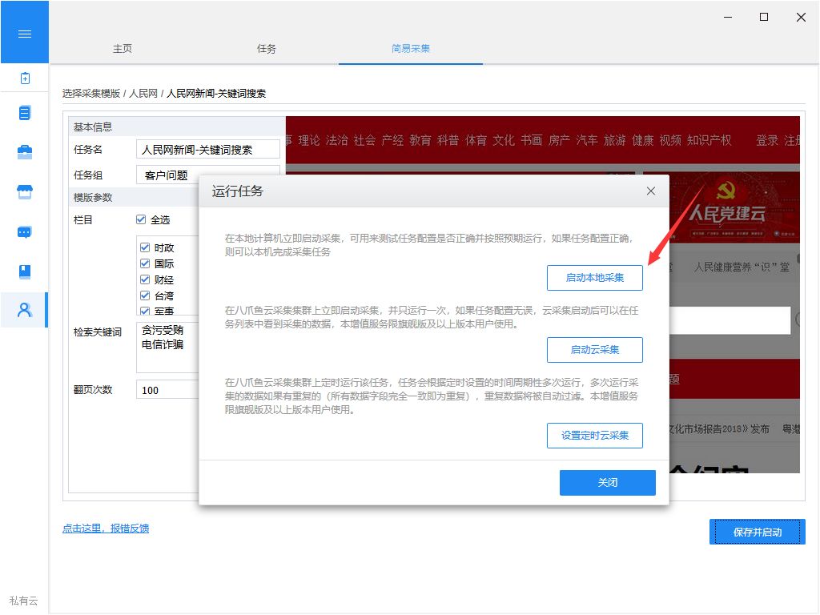
Task: Open the user account icon
Action: (x=25, y=310)
